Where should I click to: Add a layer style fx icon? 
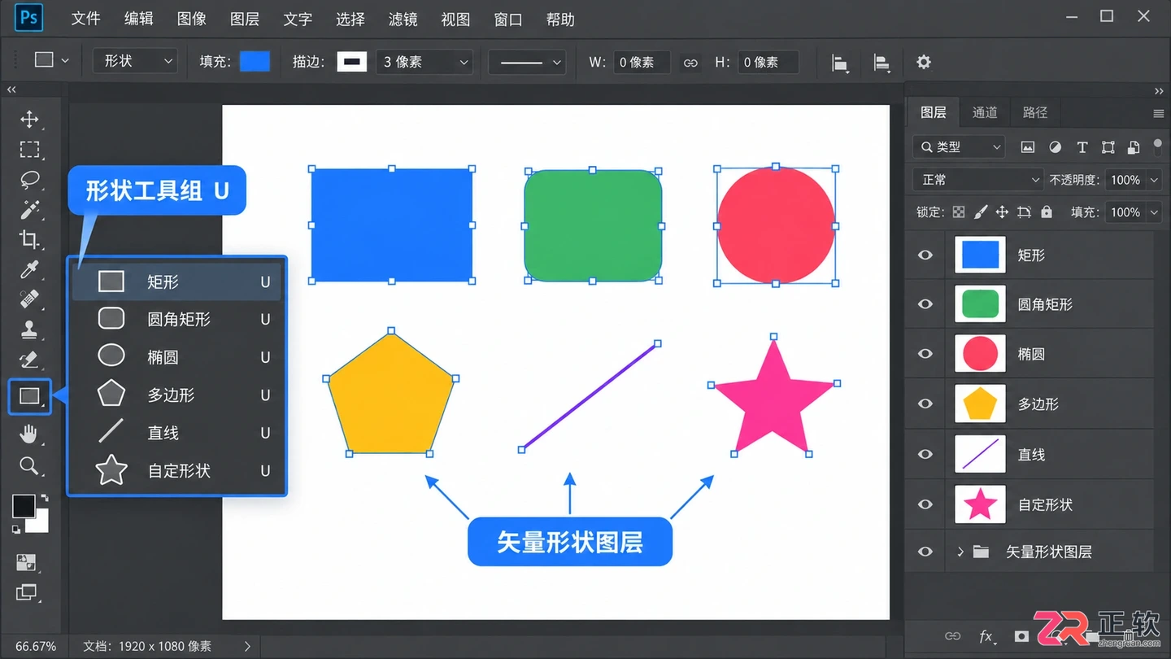(986, 636)
